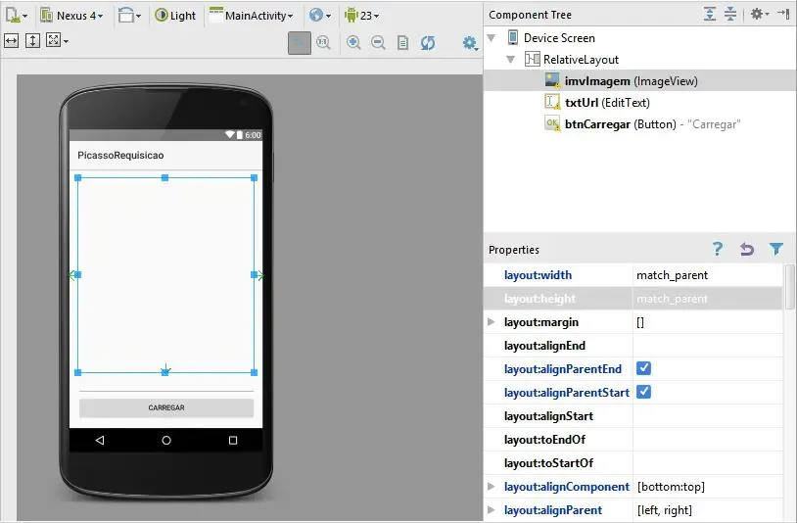Expand the layout:alignParent property
Screen dimensions: 797x523
[x=491, y=510]
